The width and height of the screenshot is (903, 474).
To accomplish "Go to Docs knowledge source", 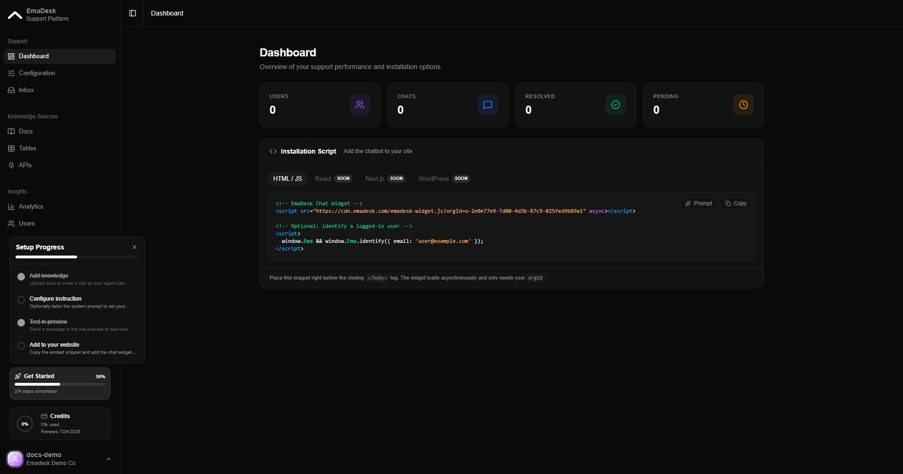I will pyautogui.click(x=60, y=132).
